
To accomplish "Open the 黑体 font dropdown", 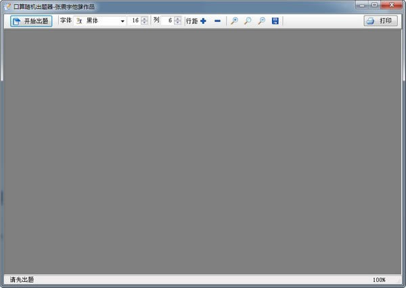I will point(100,21).
